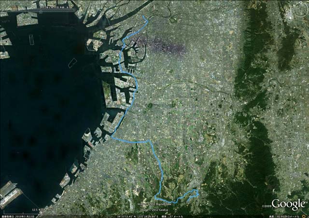This screenshot has height=218, width=309.
Task: Click the ©2009 copyright text
Action: [267, 206]
